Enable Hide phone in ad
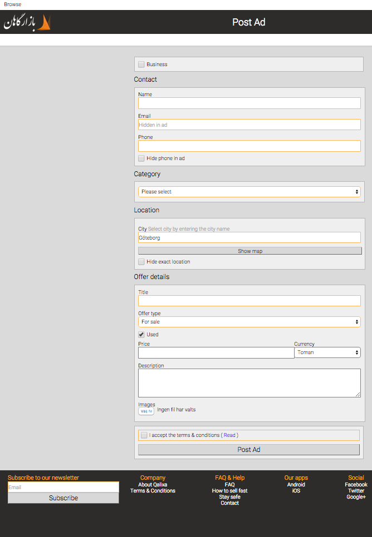This screenshot has height=537, width=372. click(x=141, y=158)
